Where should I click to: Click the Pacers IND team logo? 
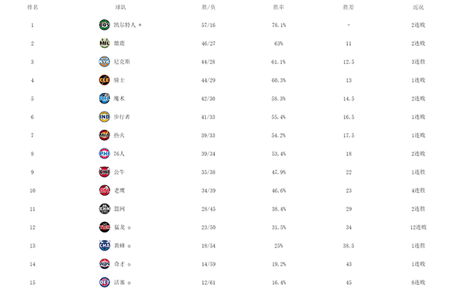[x=104, y=117]
